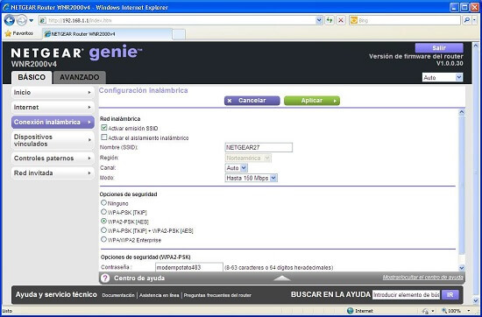Select Ninguno security radio button

(104, 203)
